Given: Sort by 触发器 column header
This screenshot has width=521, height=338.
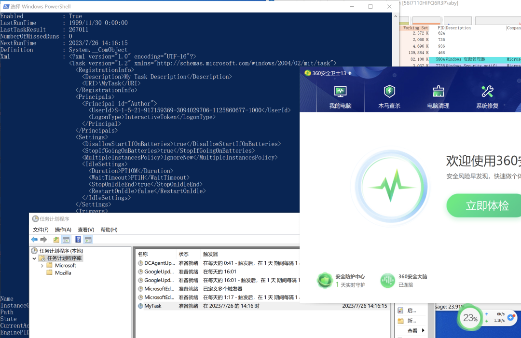Looking at the screenshot, I should 210,254.
